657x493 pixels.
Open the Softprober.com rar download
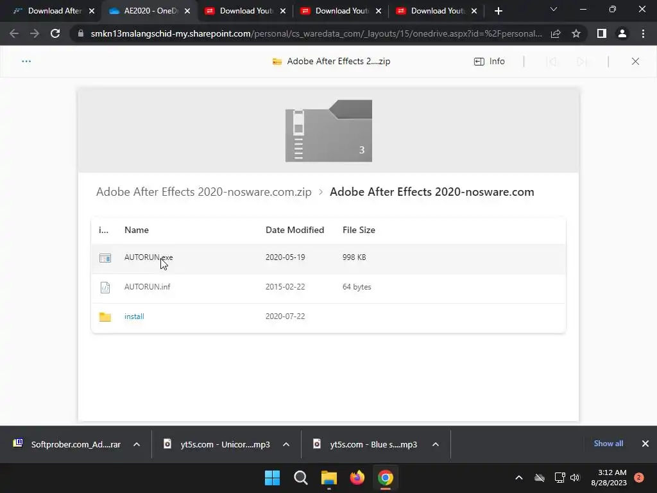pos(67,444)
